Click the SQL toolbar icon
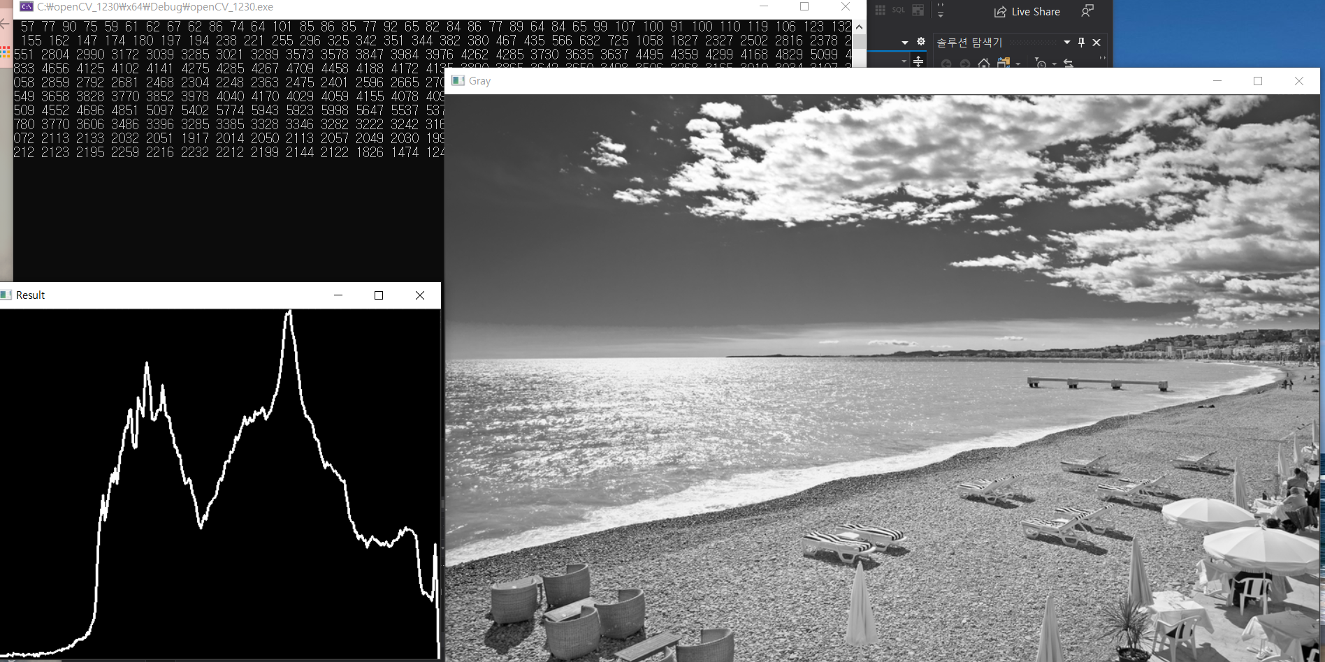The height and width of the screenshot is (662, 1325). point(899,10)
